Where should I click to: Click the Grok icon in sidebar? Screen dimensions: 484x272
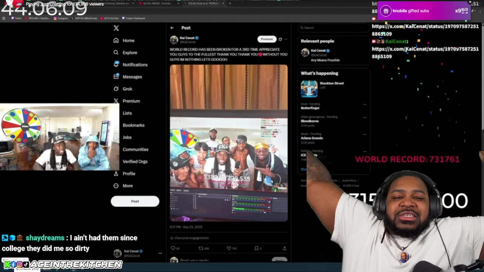click(x=116, y=89)
